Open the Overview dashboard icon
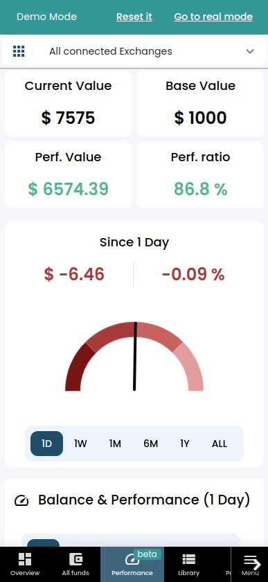The height and width of the screenshot is (582, 268). click(25, 559)
